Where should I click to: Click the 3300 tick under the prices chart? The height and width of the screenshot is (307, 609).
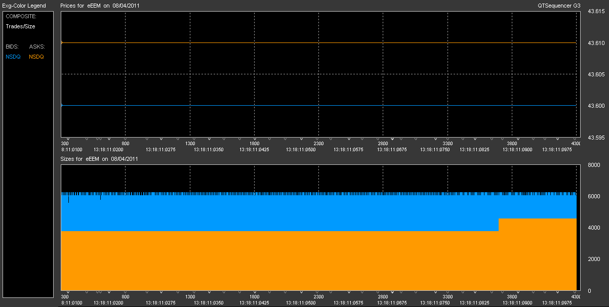pyautogui.click(x=448, y=143)
